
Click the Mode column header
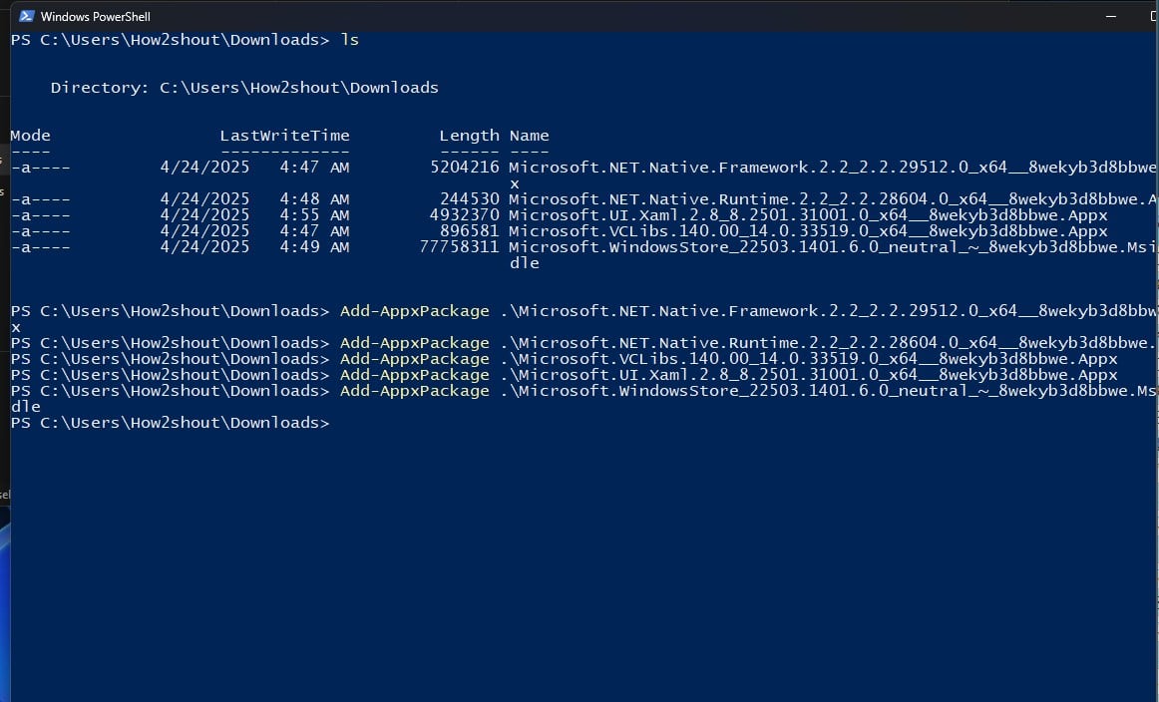pyautogui.click(x=30, y=136)
